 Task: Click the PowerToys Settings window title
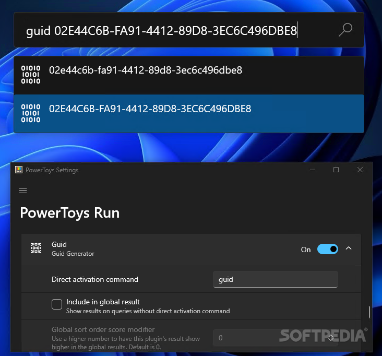52,170
